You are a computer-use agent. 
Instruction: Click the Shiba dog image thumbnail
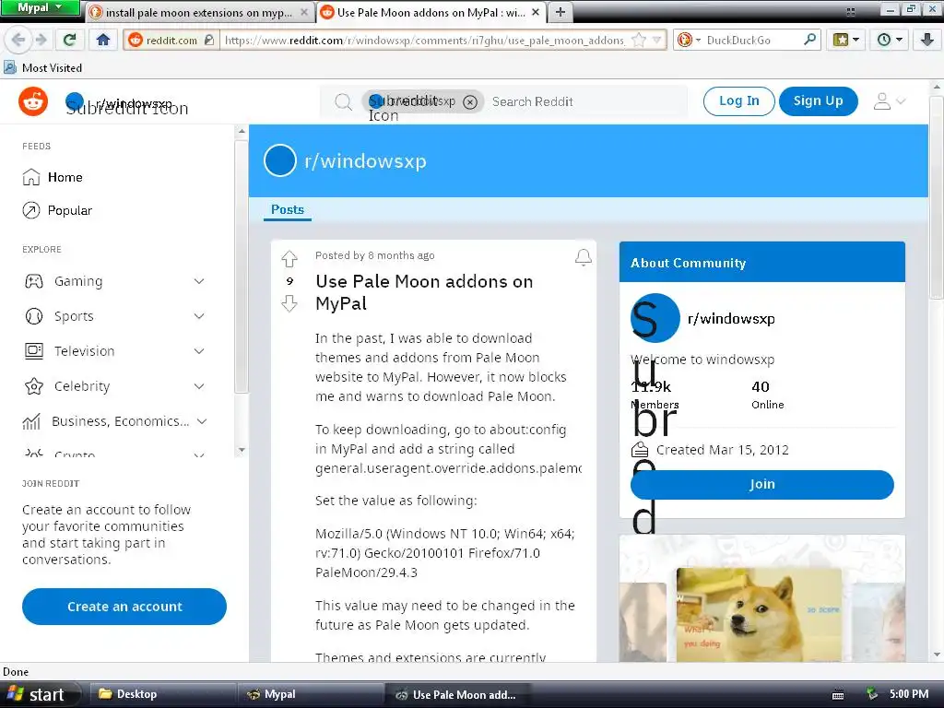coord(759,615)
